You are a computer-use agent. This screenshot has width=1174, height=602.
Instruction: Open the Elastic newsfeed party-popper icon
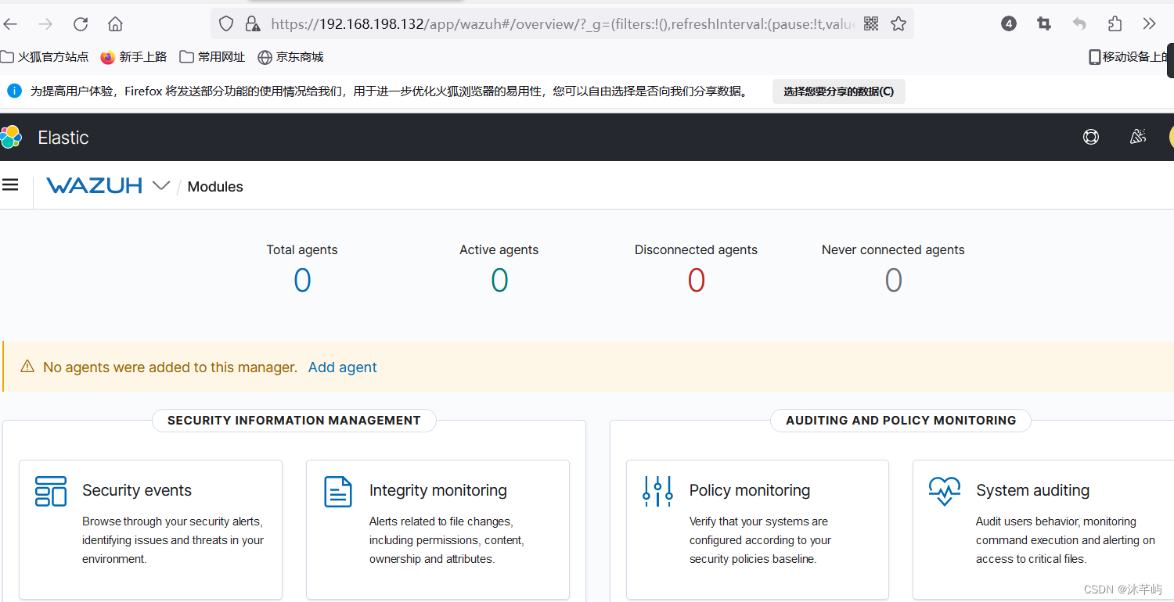[x=1138, y=137]
